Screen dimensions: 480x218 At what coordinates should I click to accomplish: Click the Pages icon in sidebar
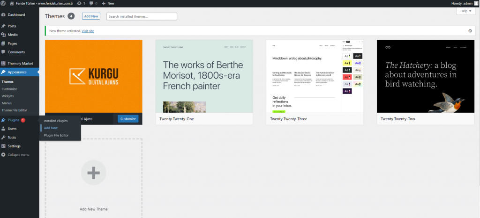[3, 44]
